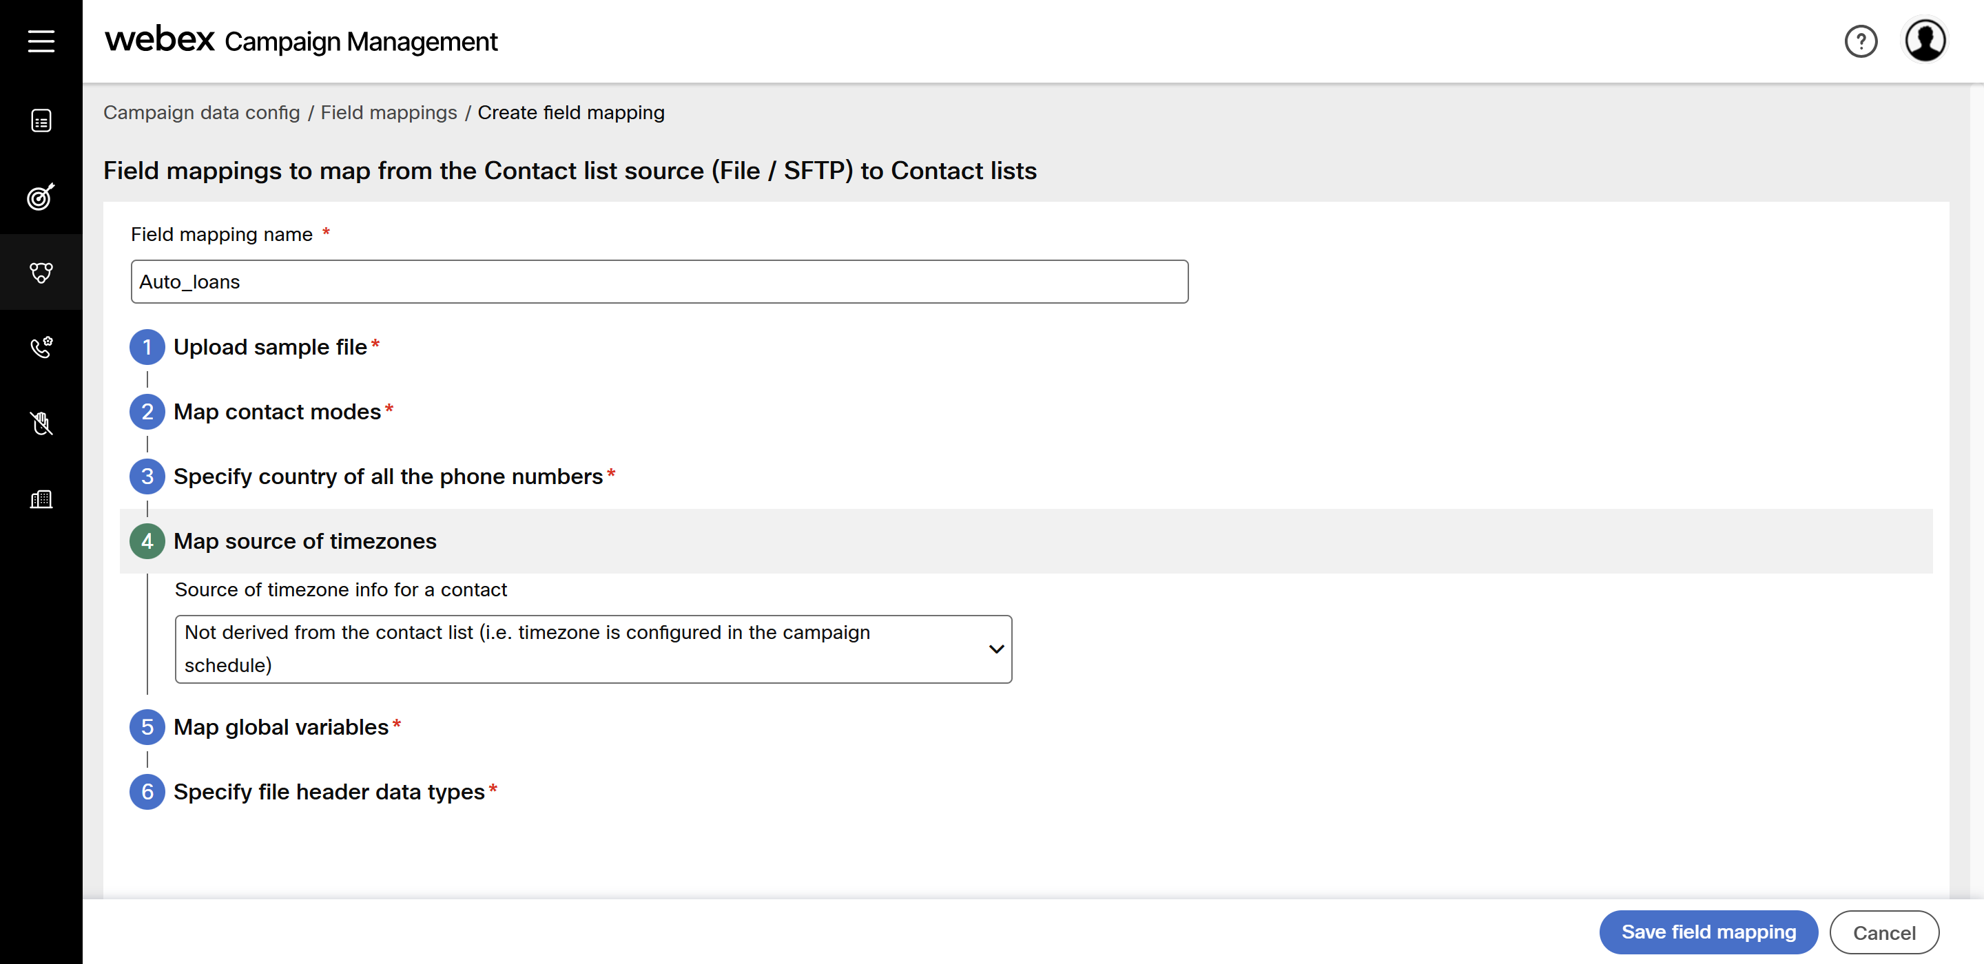The width and height of the screenshot is (1984, 964).
Task: Go to Campaign data config breadcrumb
Action: tap(201, 112)
